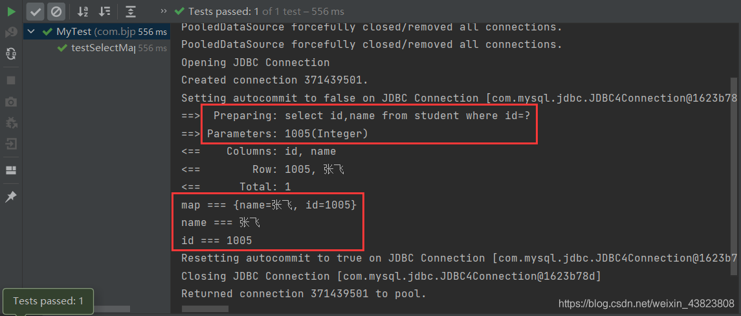Sort tests alphabetically
Screen dimensions: 741x316
(83, 11)
